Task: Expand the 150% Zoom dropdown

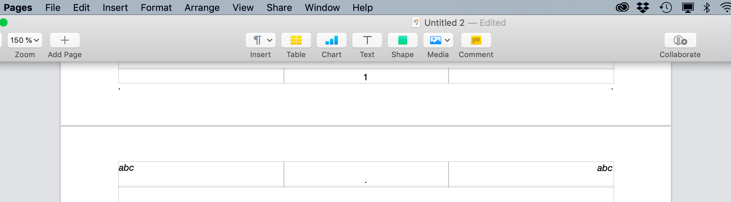Action: point(25,40)
